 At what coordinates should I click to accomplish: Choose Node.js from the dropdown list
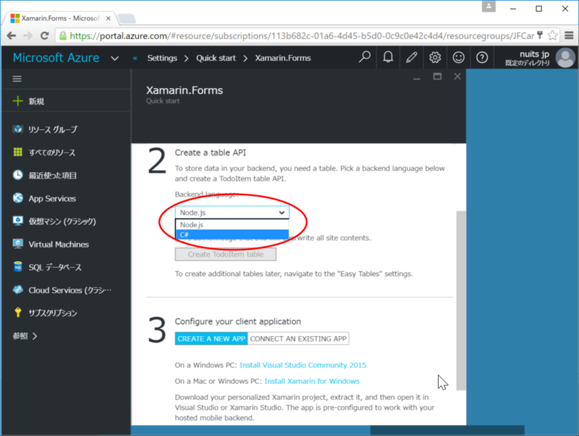coord(232,225)
